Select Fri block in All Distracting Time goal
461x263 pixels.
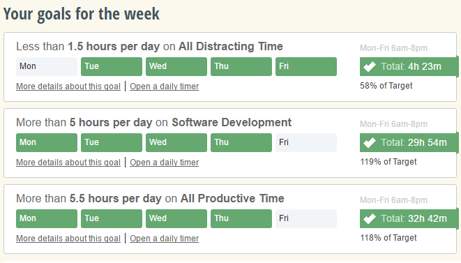pos(306,66)
